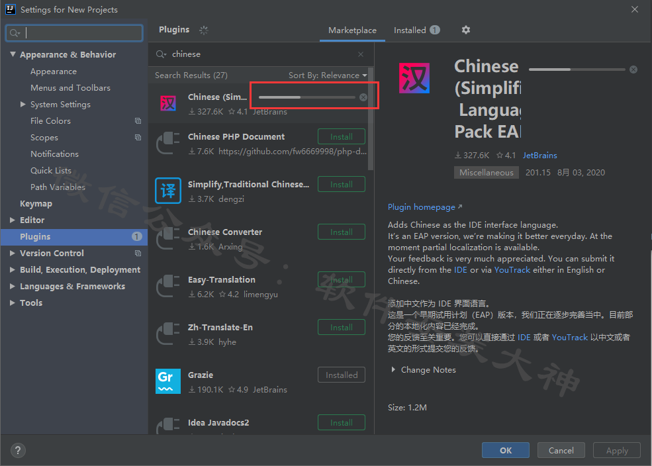Focus the settings search input field
This screenshot has width=652, height=466.
(74, 33)
